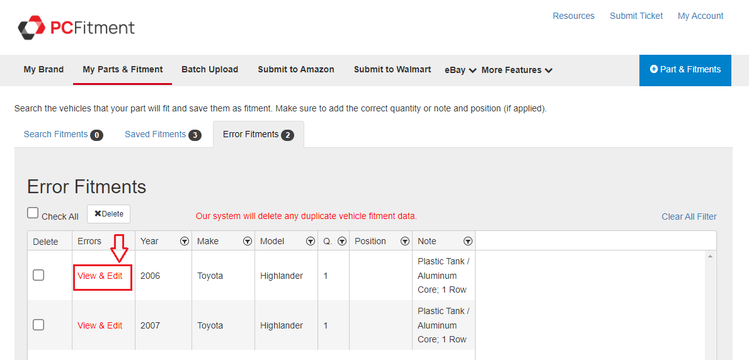This screenshot has width=749, height=360.
Task: Switch to the Saved Fitments tab
Action: point(163,135)
